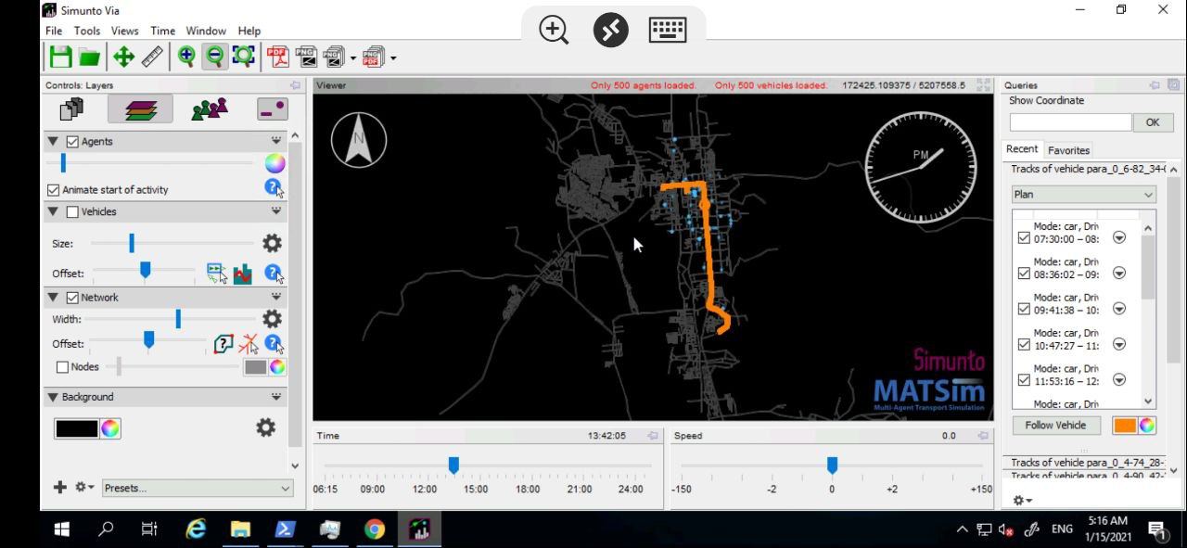The height and width of the screenshot is (548, 1187).
Task: Uncheck the 09:41:38 plan leg checkbox
Action: (x=1024, y=309)
